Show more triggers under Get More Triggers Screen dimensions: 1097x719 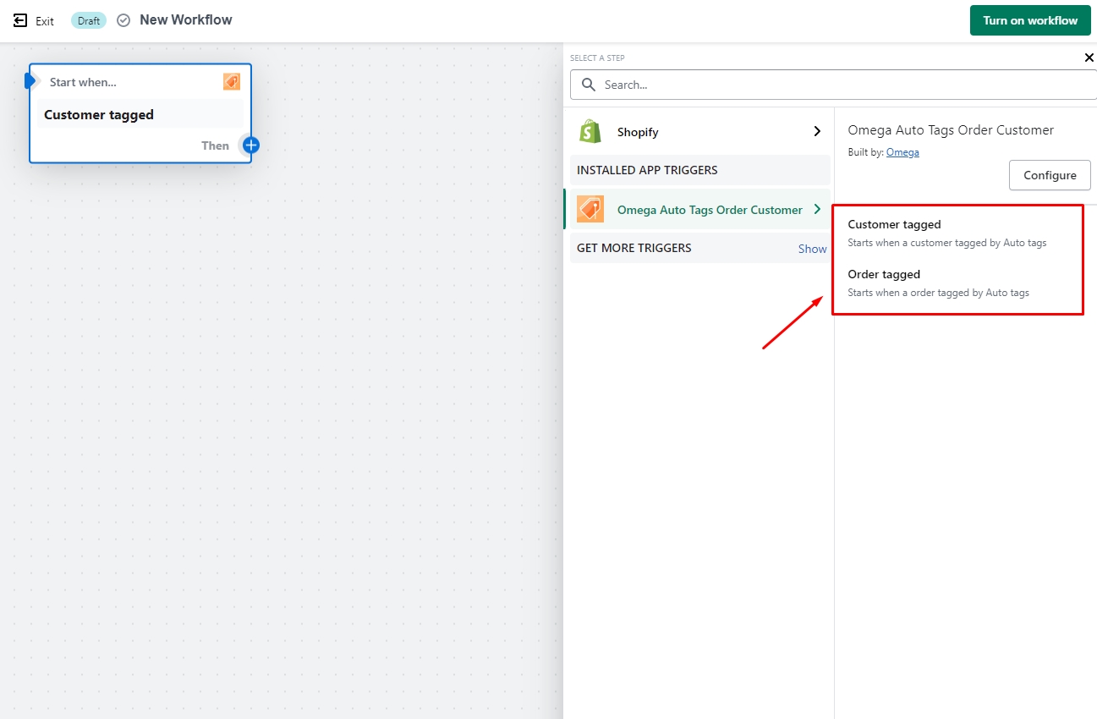click(x=812, y=249)
